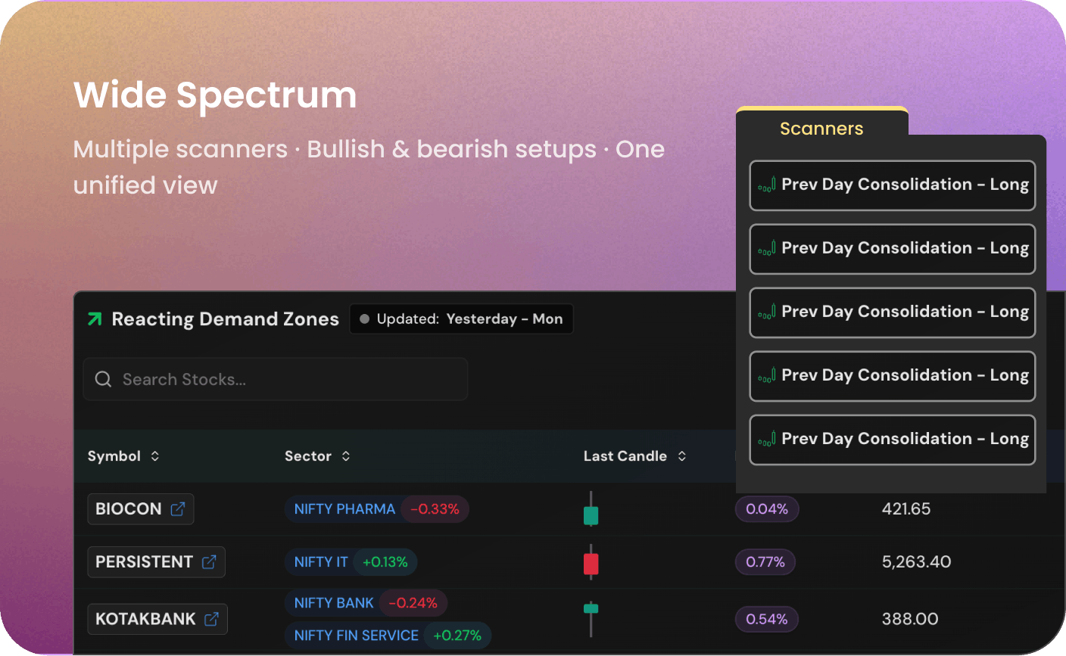Click the 0.77% badge in PERSISTENT row

pos(765,562)
